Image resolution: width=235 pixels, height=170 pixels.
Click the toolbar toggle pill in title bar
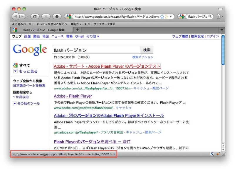pyautogui.click(x=220, y=9)
